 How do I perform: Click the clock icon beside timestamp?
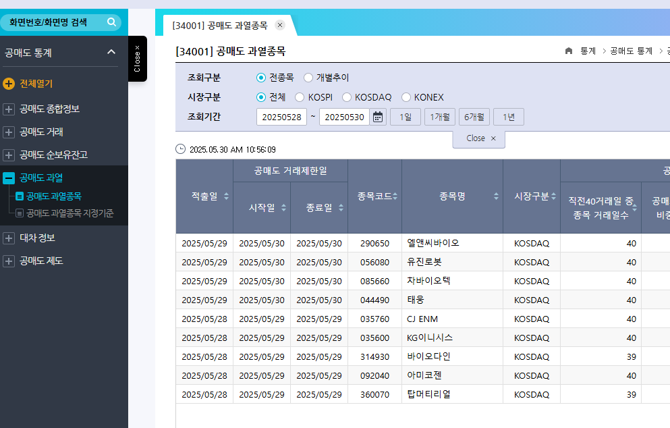click(x=180, y=149)
